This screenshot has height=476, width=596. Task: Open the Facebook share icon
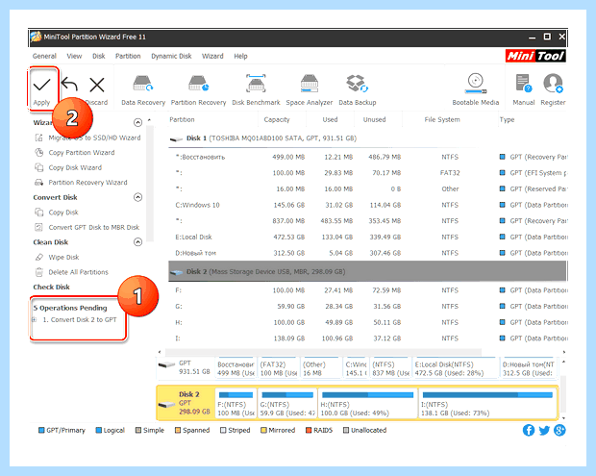tap(529, 430)
